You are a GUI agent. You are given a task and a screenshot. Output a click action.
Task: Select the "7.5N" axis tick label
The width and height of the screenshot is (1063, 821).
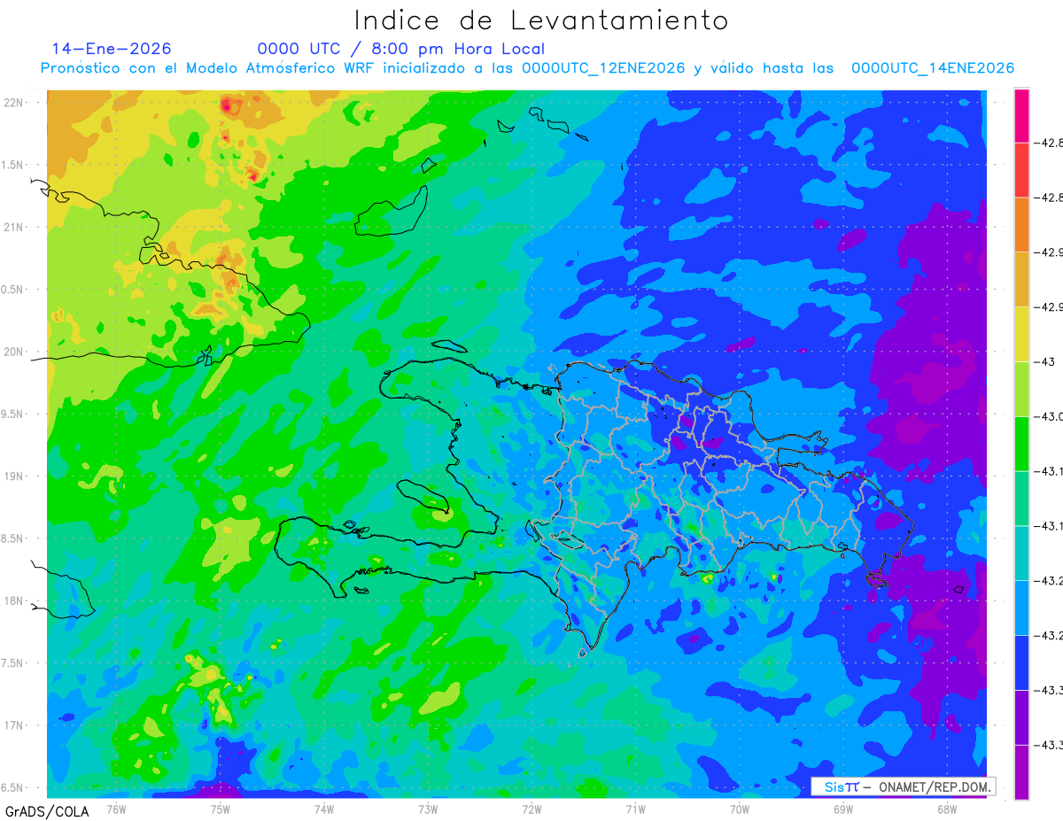tap(12, 663)
